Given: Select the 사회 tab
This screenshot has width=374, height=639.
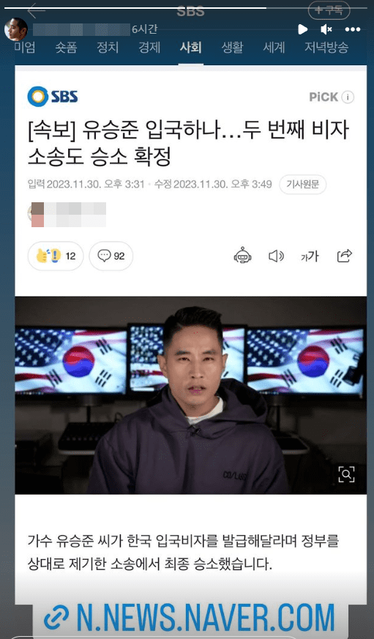Looking at the screenshot, I should tap(190, 48).
